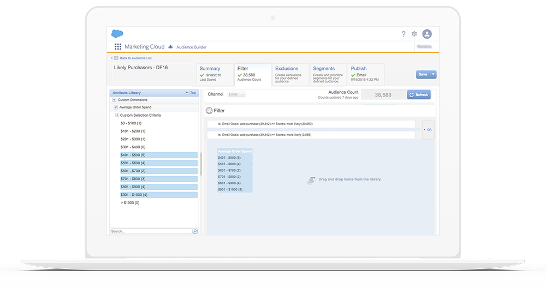Click the Salesforce cloud logo
The height and width of the screenshot is (288, 546).
[117, 34]
